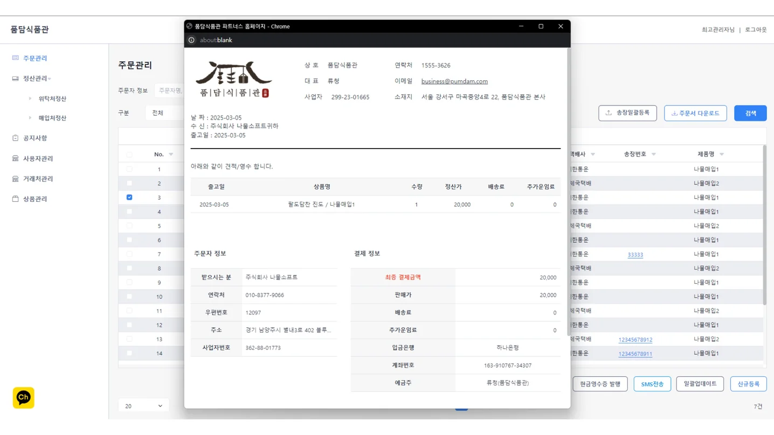Uncheck the checkbox for row 3
774x435 pixels.
129,198
